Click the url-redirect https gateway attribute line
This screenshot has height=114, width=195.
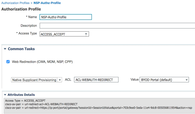[x=99, y=108]
